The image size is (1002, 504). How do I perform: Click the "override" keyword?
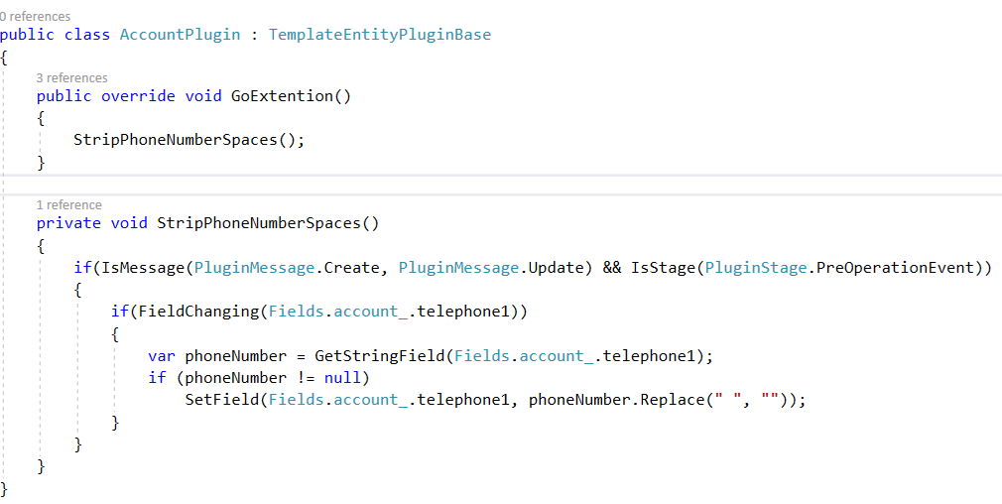pyautogui.click(x=139, y=96)
